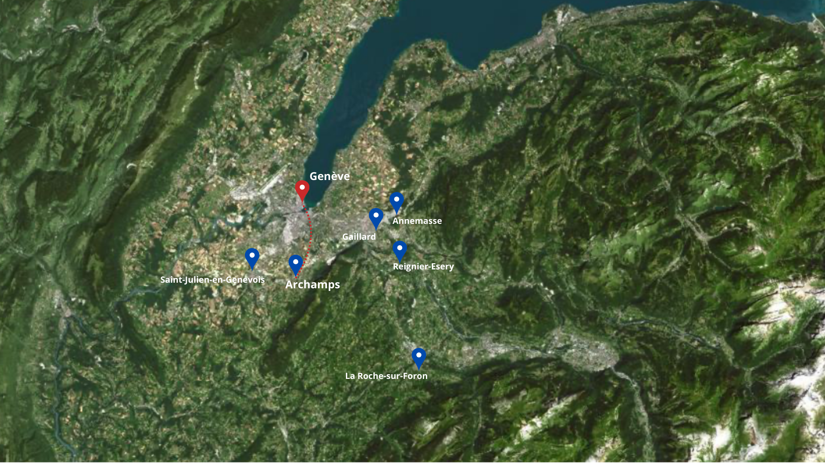Select the Reignier-Esery text label
Screen dimensions: 825x464
click(x=423, y=266)
